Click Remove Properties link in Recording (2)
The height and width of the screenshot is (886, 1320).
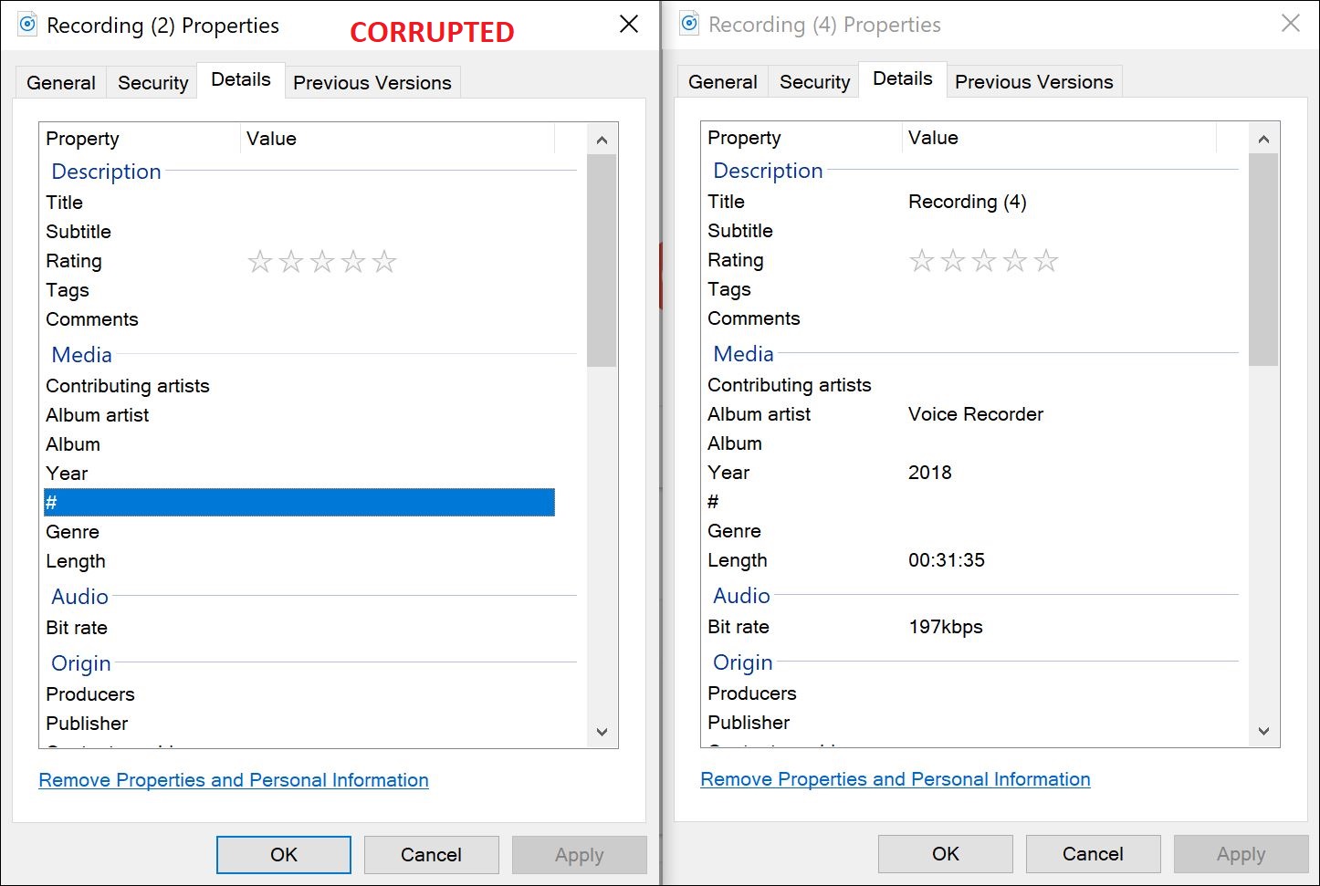pyautogui.click(x=234, y=780)
